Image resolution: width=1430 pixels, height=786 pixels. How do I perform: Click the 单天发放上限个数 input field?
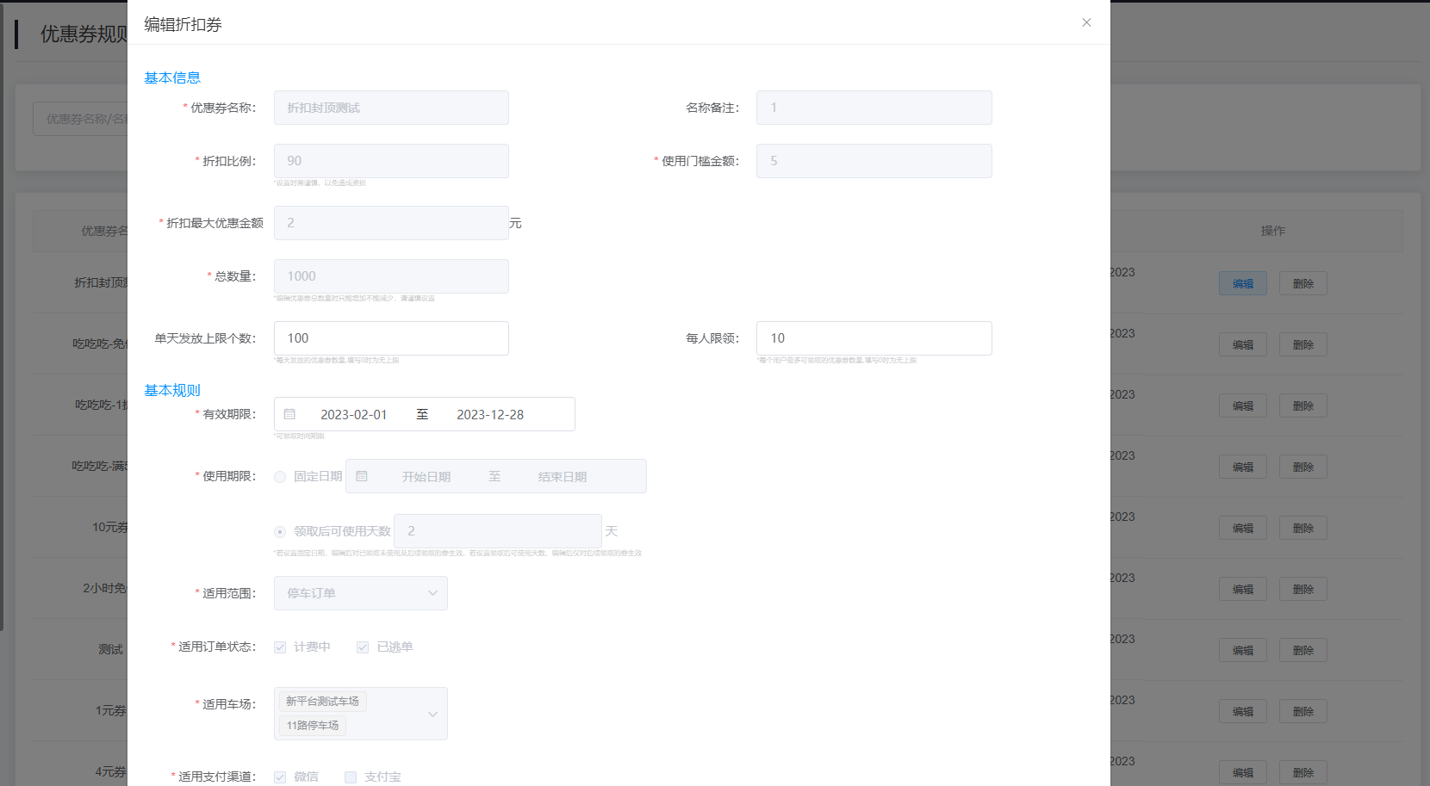(x=391, y=338)
